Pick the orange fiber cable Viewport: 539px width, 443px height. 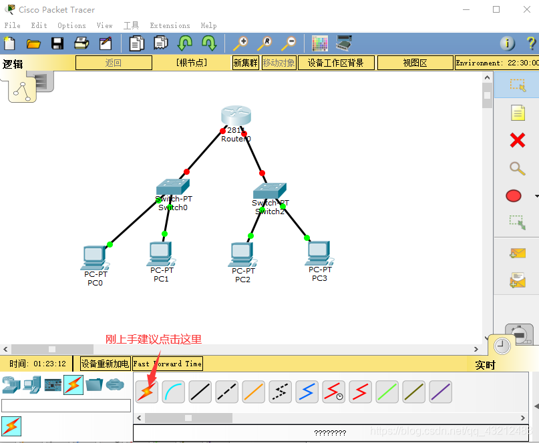pyautogui.click(x=253, y=392)
